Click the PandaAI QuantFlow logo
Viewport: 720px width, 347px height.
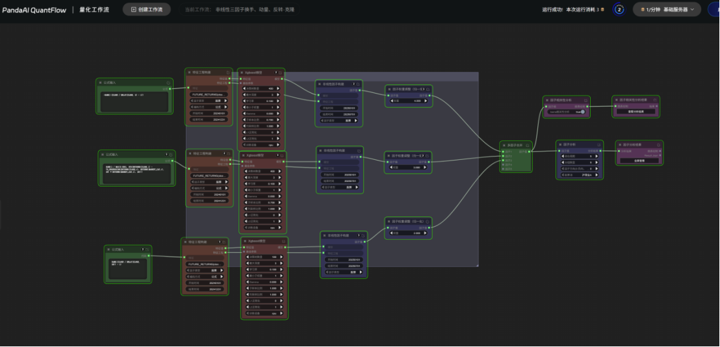pyautogui.click(x=33, y=10)
